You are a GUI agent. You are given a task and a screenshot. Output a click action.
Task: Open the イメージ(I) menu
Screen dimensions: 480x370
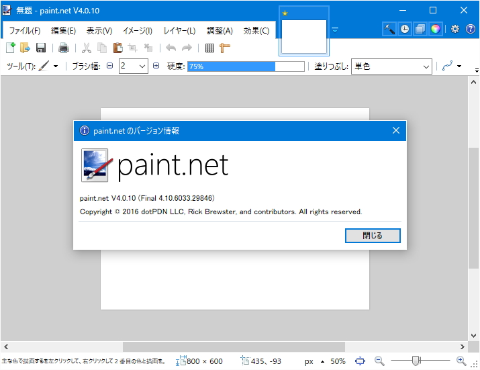[x=138, y=31]
